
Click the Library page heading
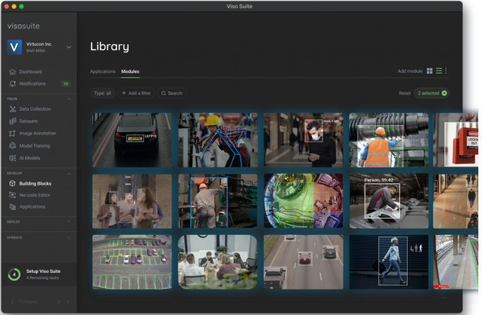(109, 46)
